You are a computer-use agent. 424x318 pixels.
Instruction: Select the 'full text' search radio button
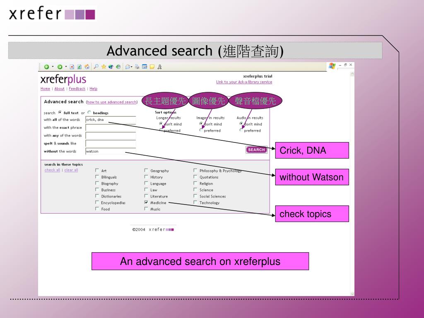(x=60, y=113)
